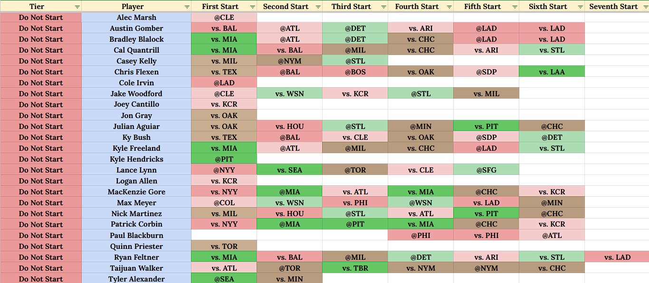
Task: Select MacKenzie Gore's name cell
Action: click(136, 192)
